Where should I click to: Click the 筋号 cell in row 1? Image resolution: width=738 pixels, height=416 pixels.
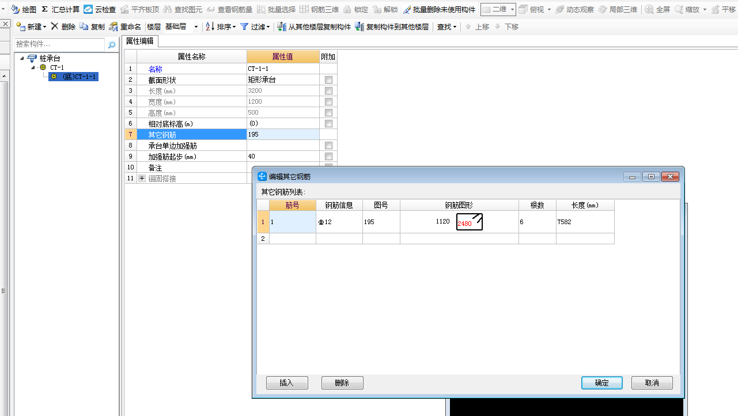(x=293, y=222)
